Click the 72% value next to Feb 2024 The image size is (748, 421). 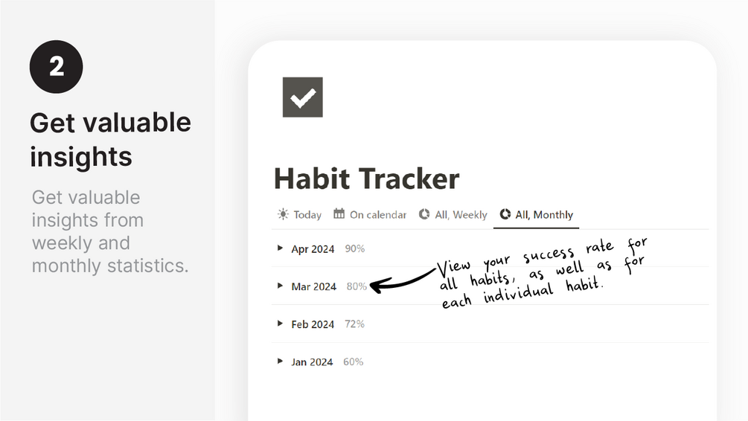pyautogui.click(x=354, y=324)
